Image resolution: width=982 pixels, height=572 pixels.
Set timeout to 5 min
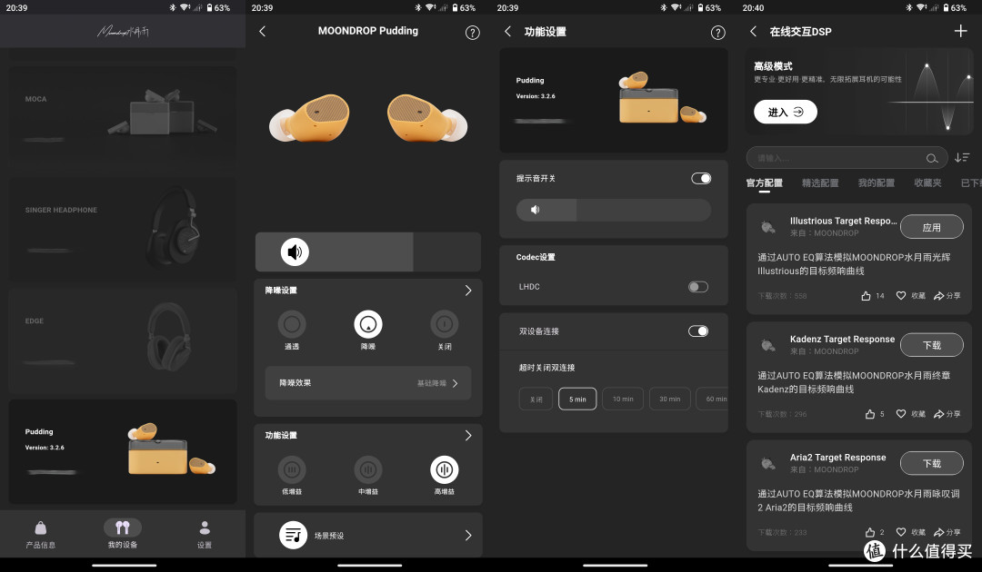tap(577, 399)
